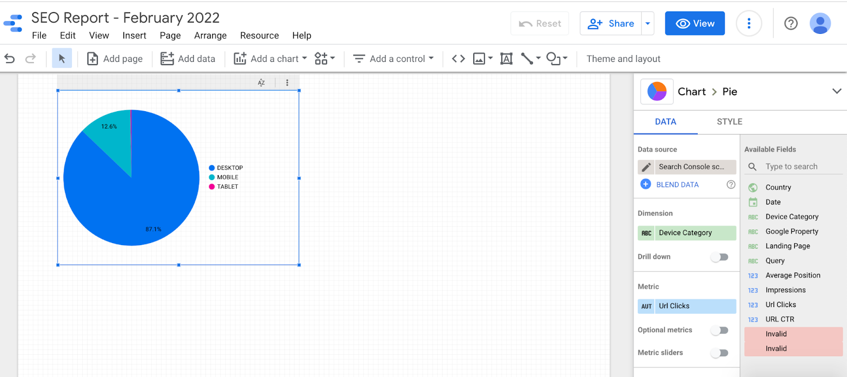
Task: Expand the Share button dropdown arrow
Action: (x=647, y=23)
